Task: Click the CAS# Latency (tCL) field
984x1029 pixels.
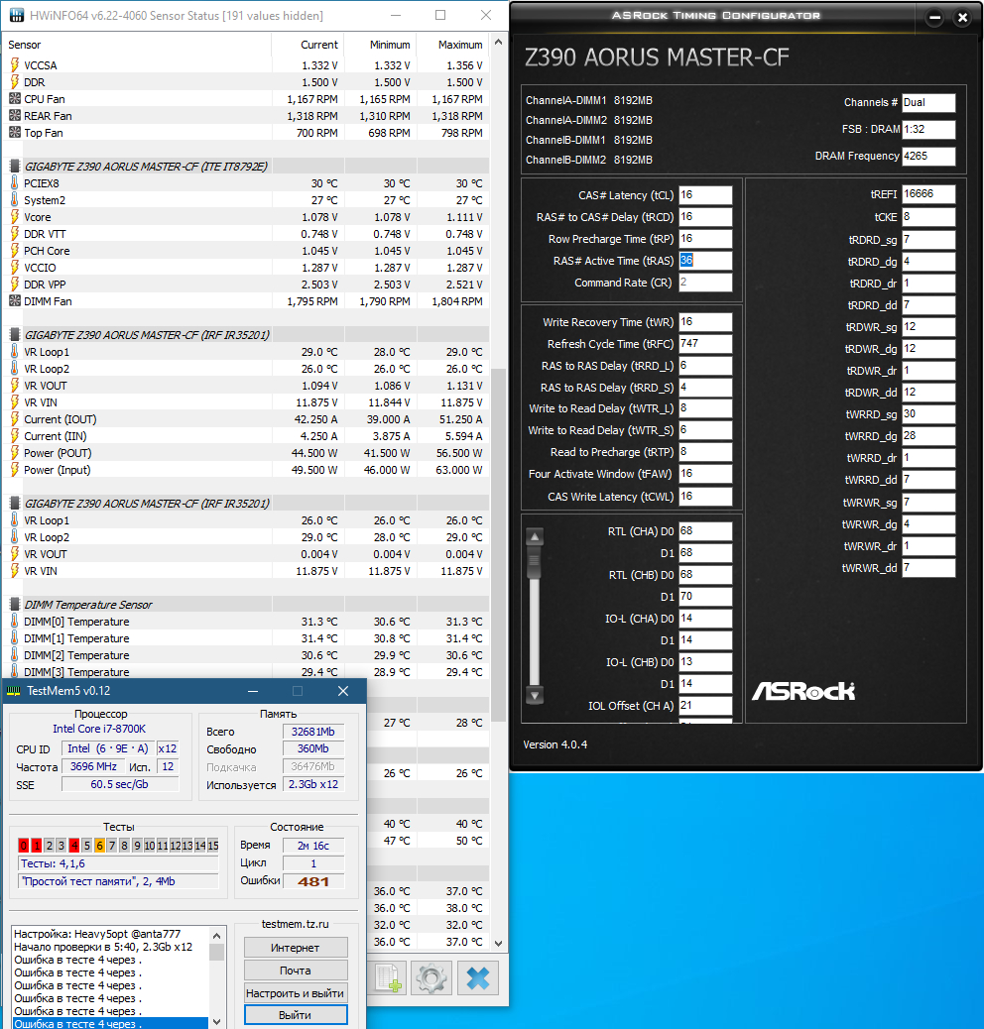Action: click(x=705, y=195)
